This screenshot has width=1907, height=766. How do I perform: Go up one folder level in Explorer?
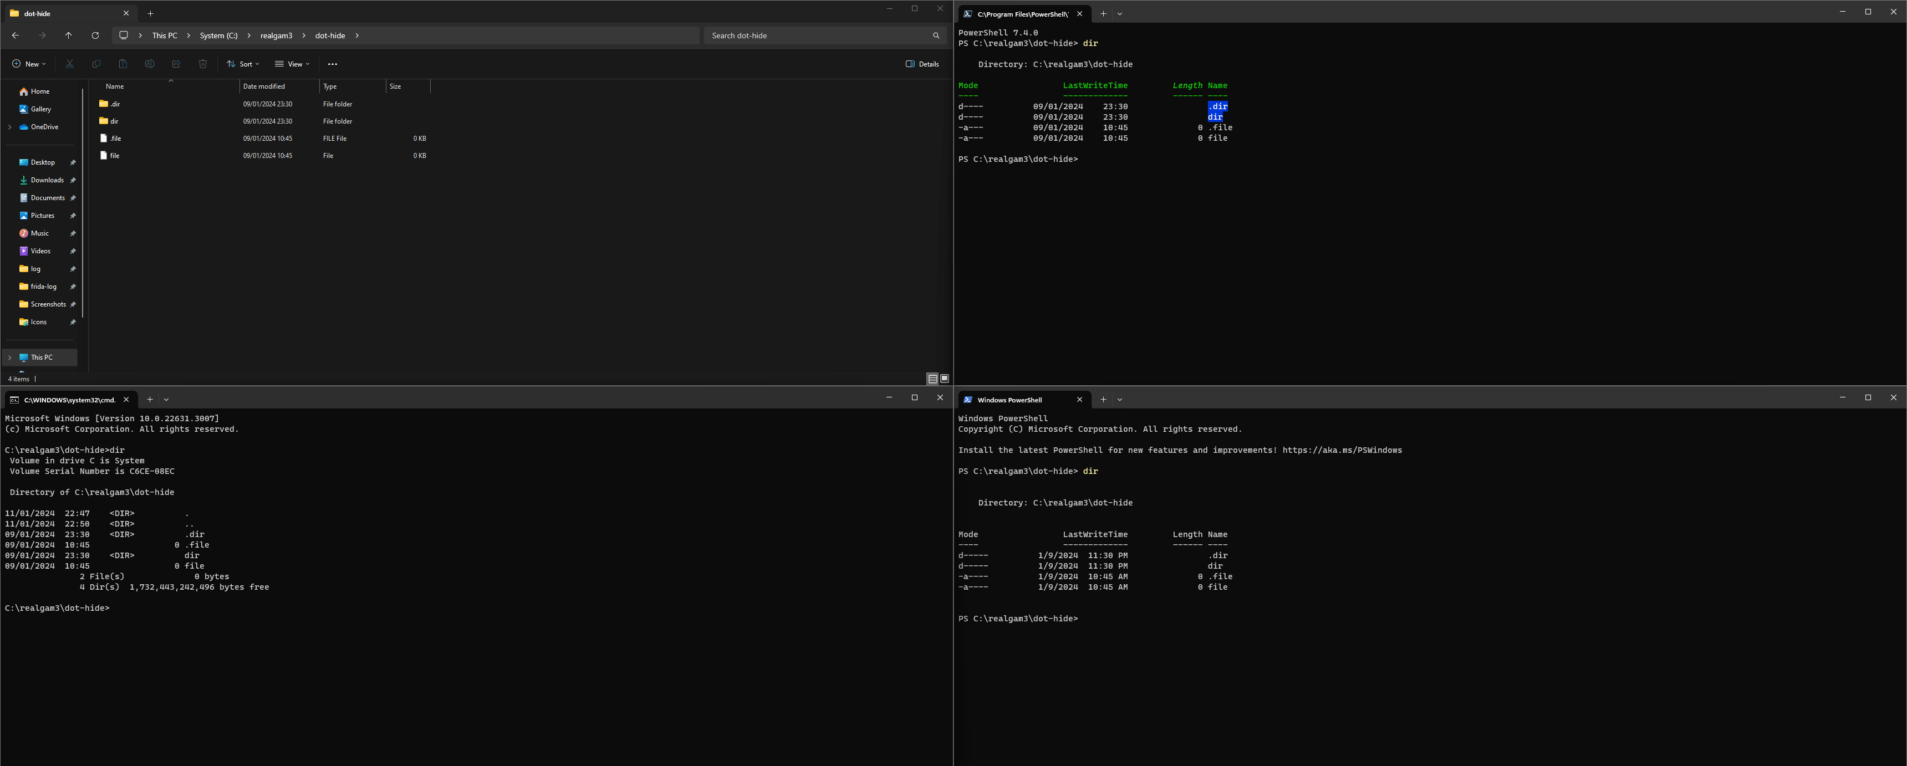click(x=69, y=35)
